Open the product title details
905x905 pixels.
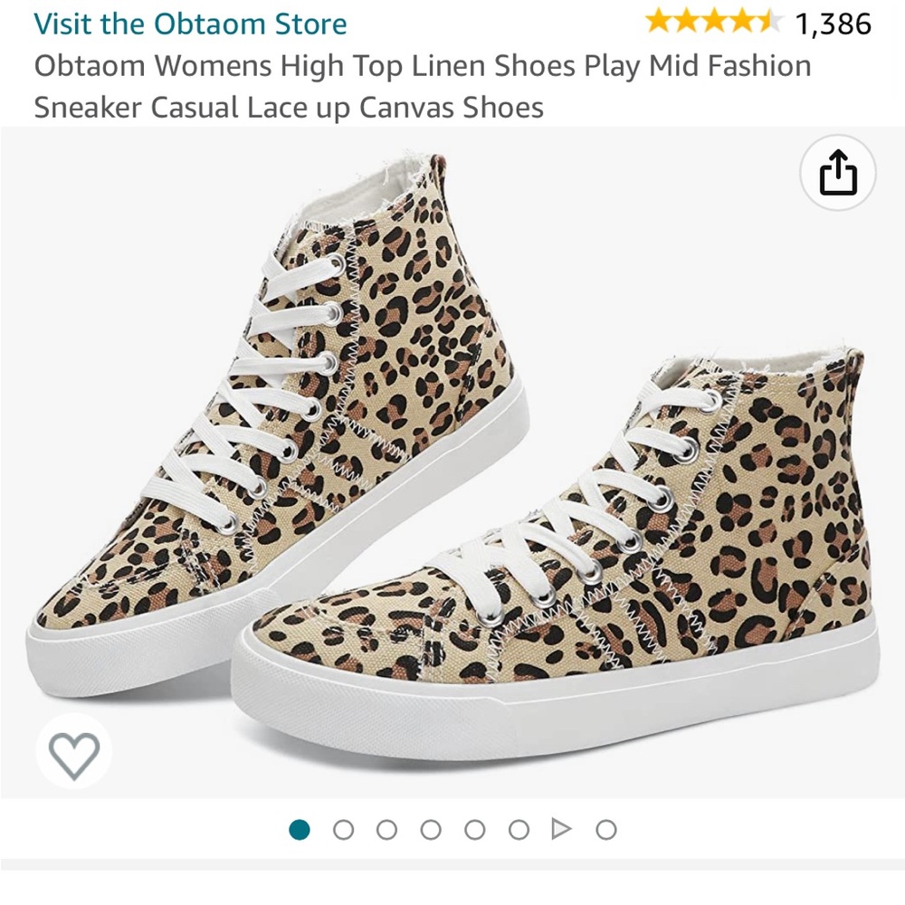(x=423, y=86)
